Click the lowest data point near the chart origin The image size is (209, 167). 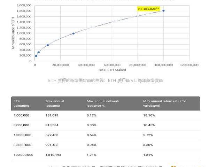pos(36,56)
